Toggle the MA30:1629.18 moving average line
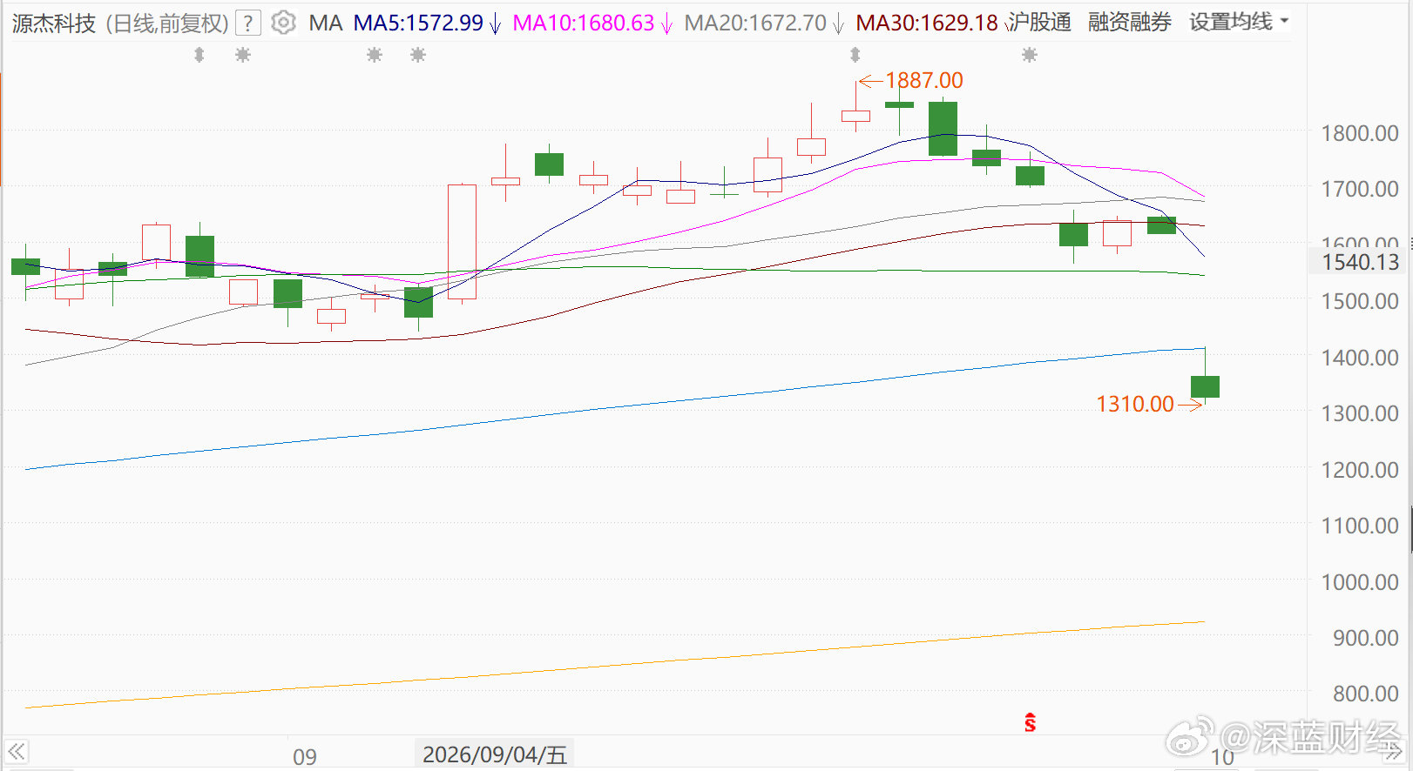 click(927, 23)
